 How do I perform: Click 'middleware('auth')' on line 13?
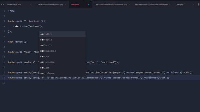click(179, 72)
